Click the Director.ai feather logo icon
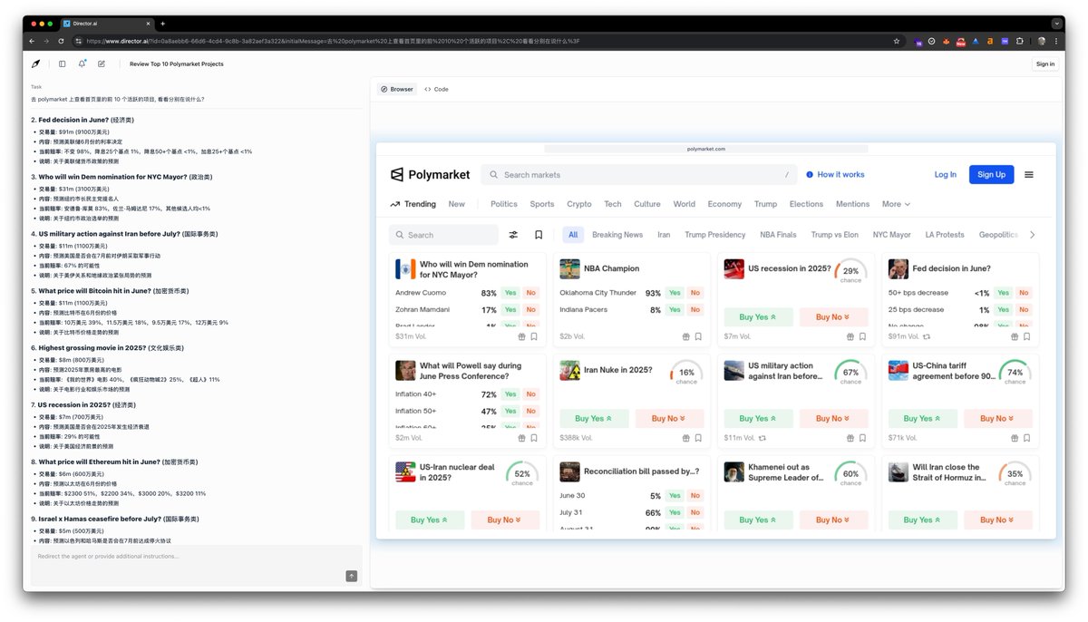This screenshot has height=622, width=1088. click(36, 64)
